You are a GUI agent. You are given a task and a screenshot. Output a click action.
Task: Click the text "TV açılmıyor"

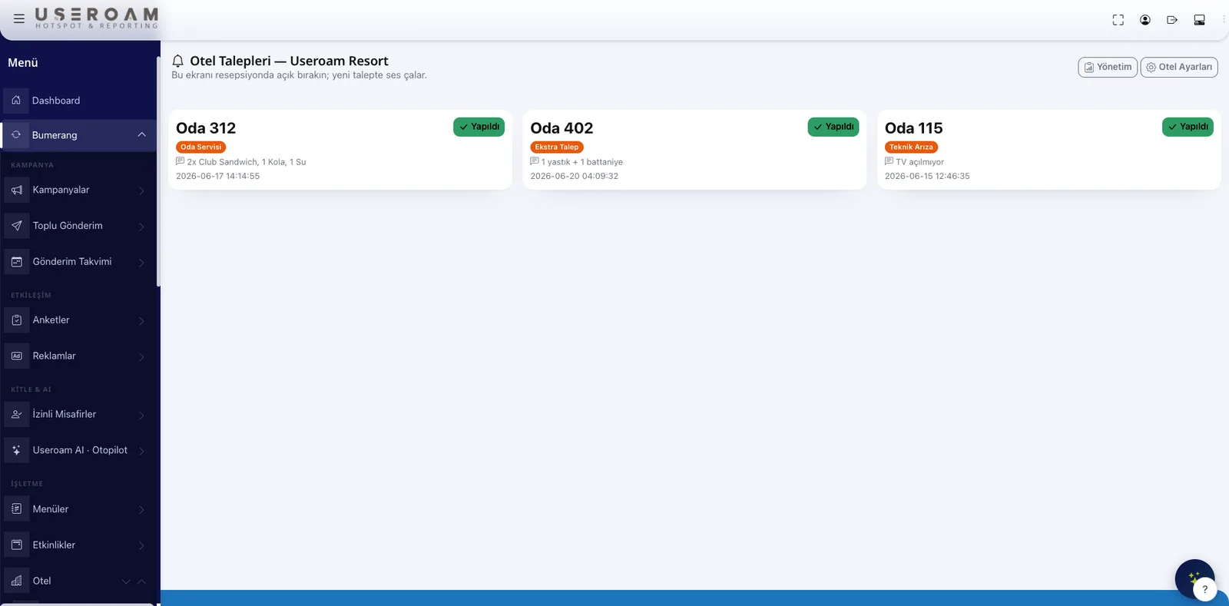coord(919,162)
